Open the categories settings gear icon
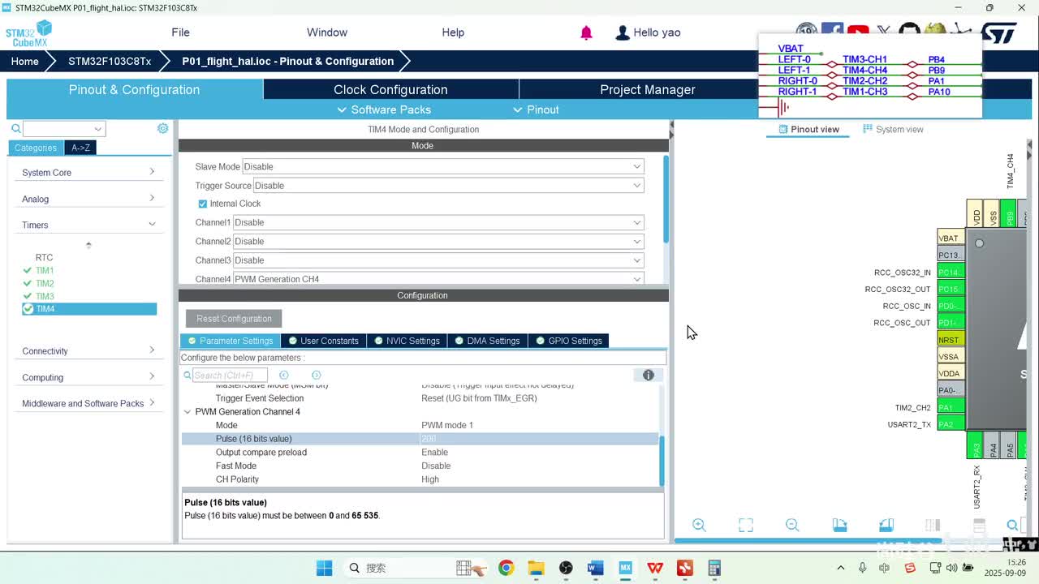 [x=163, y=128]
